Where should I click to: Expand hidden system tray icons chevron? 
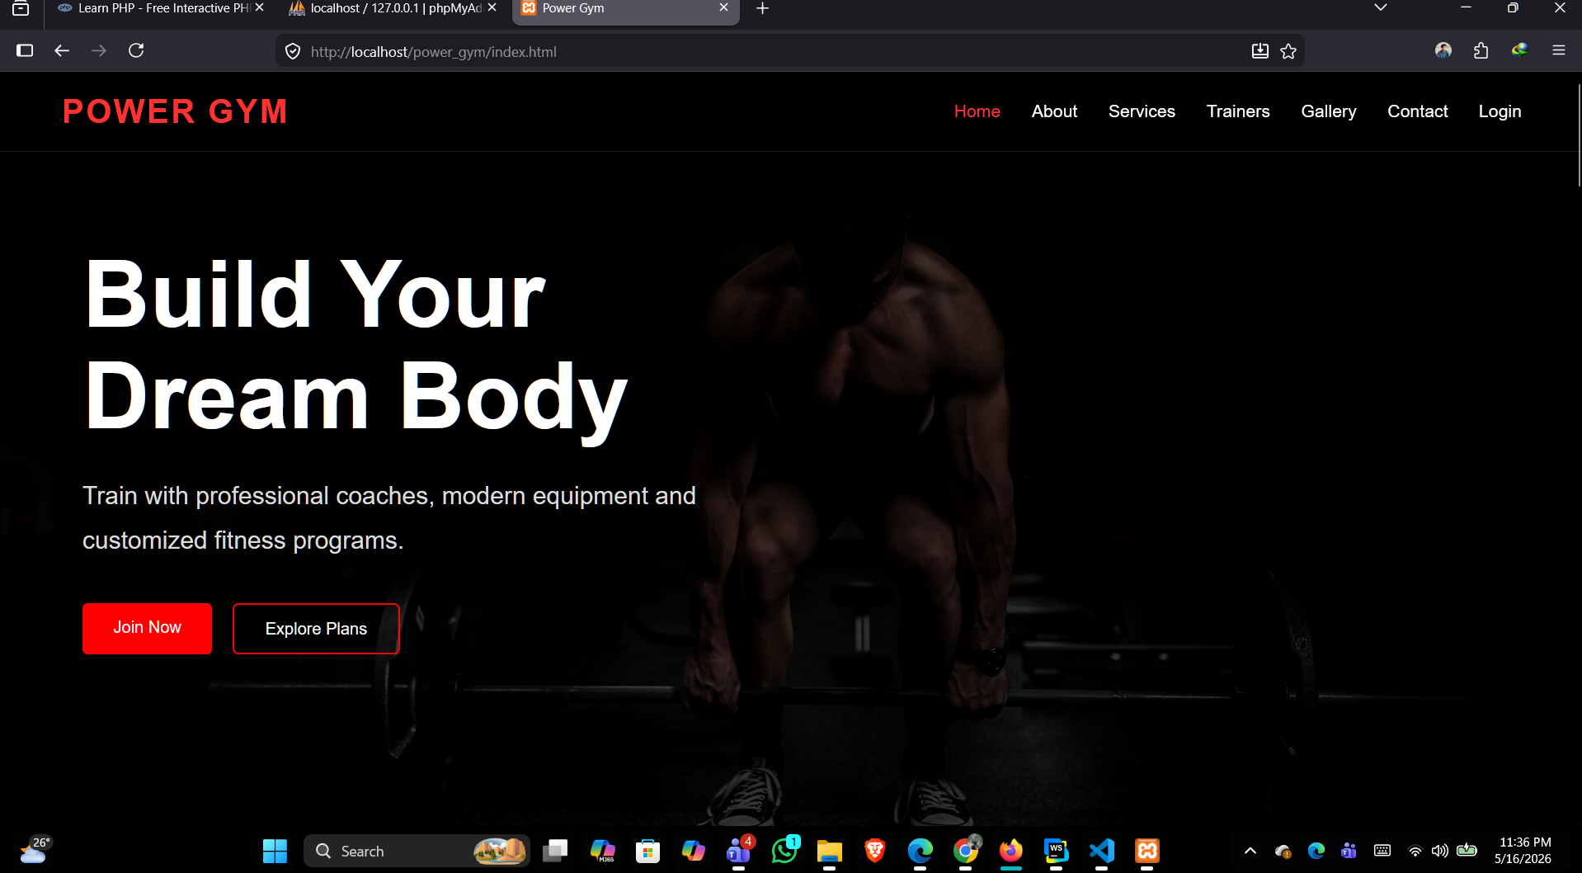[x=1250, y=851]
